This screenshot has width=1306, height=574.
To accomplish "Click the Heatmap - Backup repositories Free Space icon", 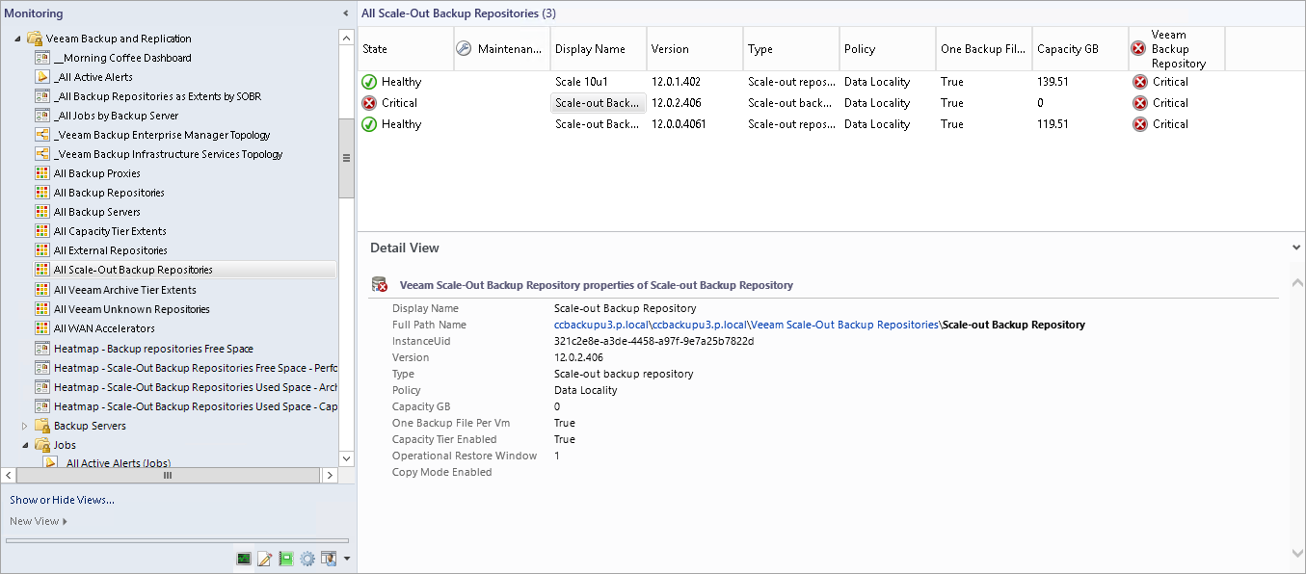I will tap(42, 349).
